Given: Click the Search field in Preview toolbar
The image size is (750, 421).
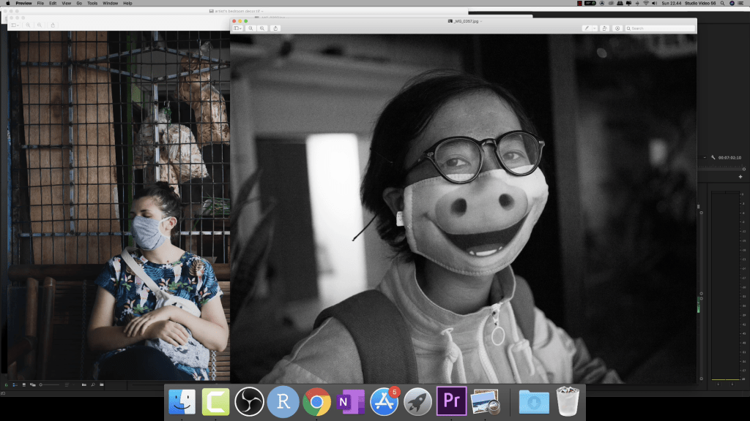Looking at the screenshot, I should 659,29.
